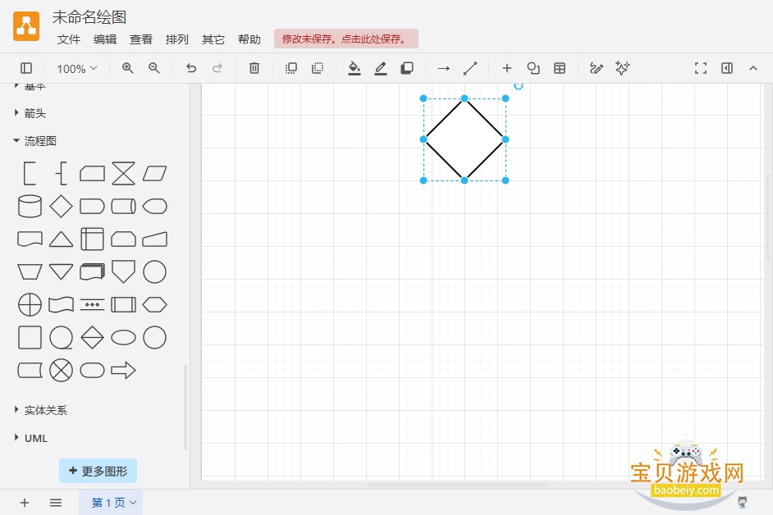The height and width of the screenshot is (515, 773).
Task: Click the unsaved changes save notice
Action: click(346, 39)
